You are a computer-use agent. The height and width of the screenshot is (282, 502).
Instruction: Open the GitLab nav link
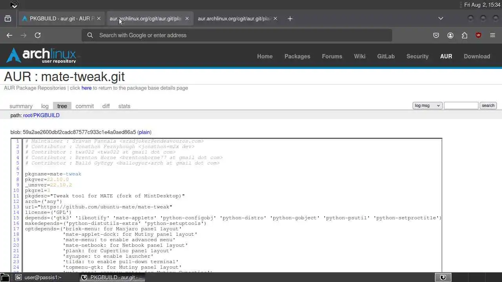386,56
